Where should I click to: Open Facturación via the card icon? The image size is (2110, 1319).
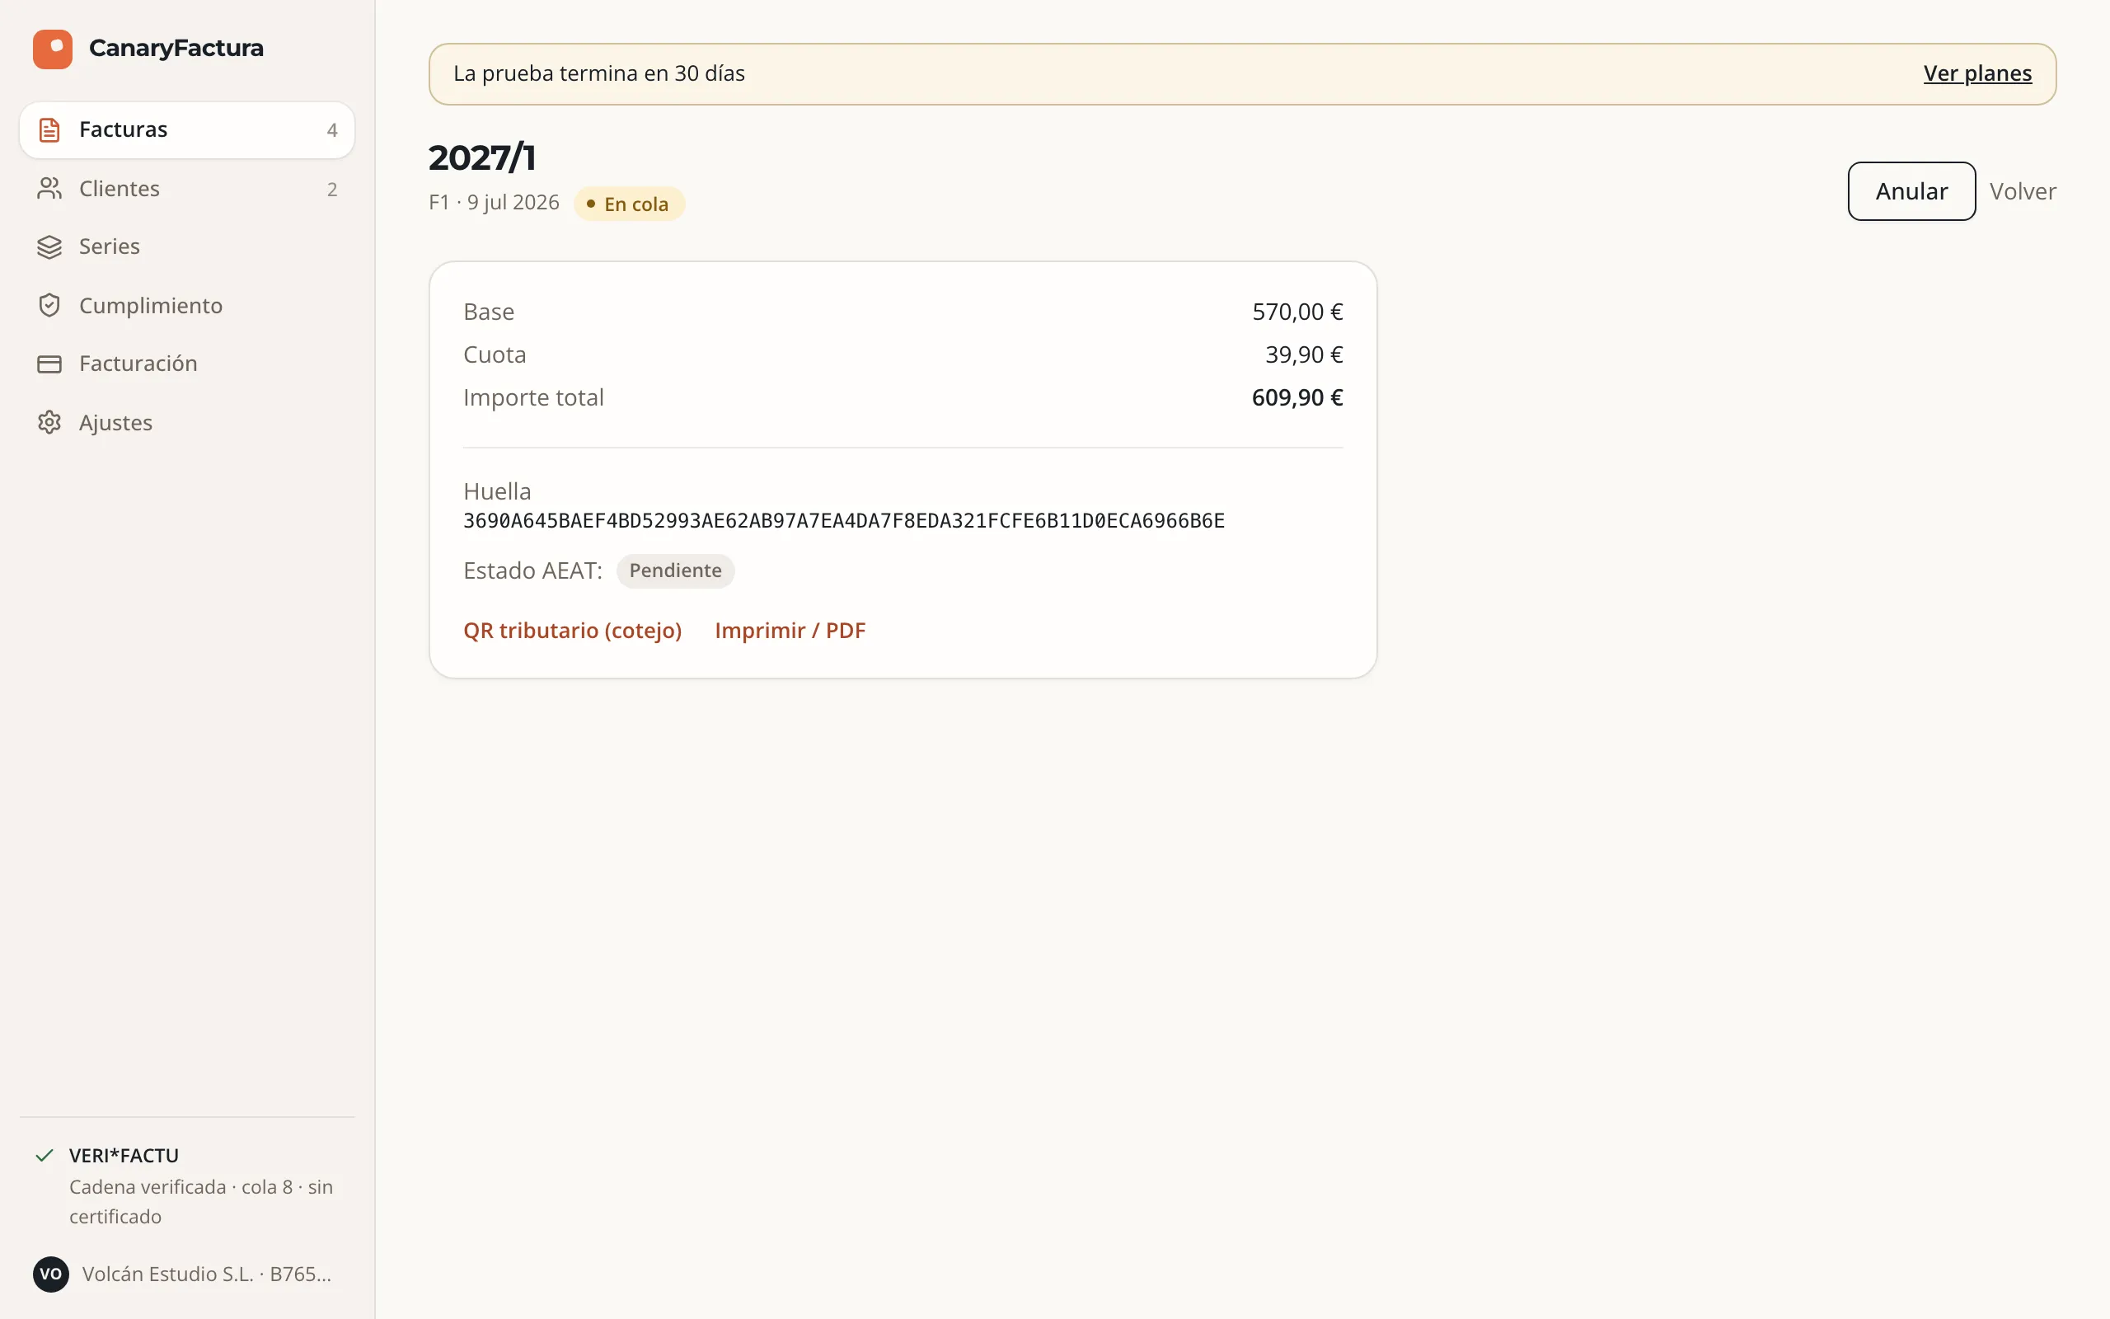[49, 364]
